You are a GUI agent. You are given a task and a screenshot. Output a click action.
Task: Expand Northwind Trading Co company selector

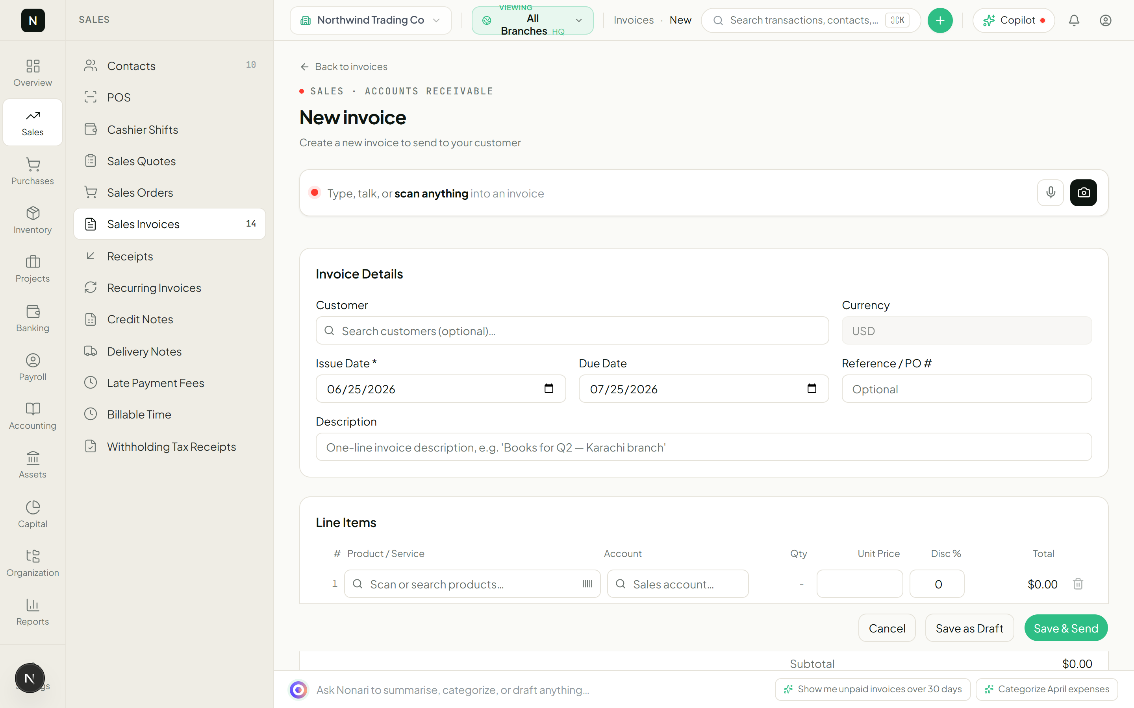click(371, 20)
